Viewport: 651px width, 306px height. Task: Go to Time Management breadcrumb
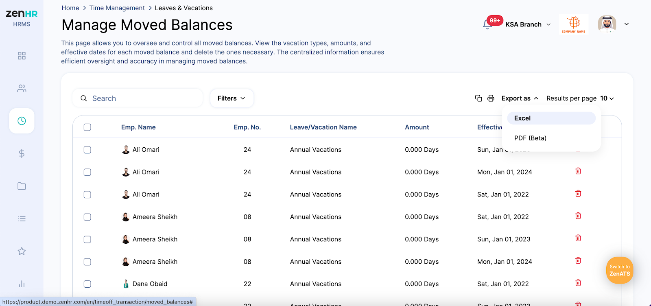point(117,8)
